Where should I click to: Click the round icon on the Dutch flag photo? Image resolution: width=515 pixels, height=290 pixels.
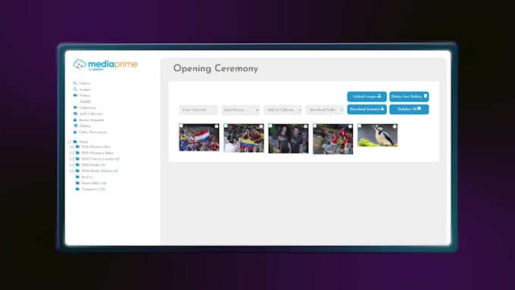[x=217, y=126]
